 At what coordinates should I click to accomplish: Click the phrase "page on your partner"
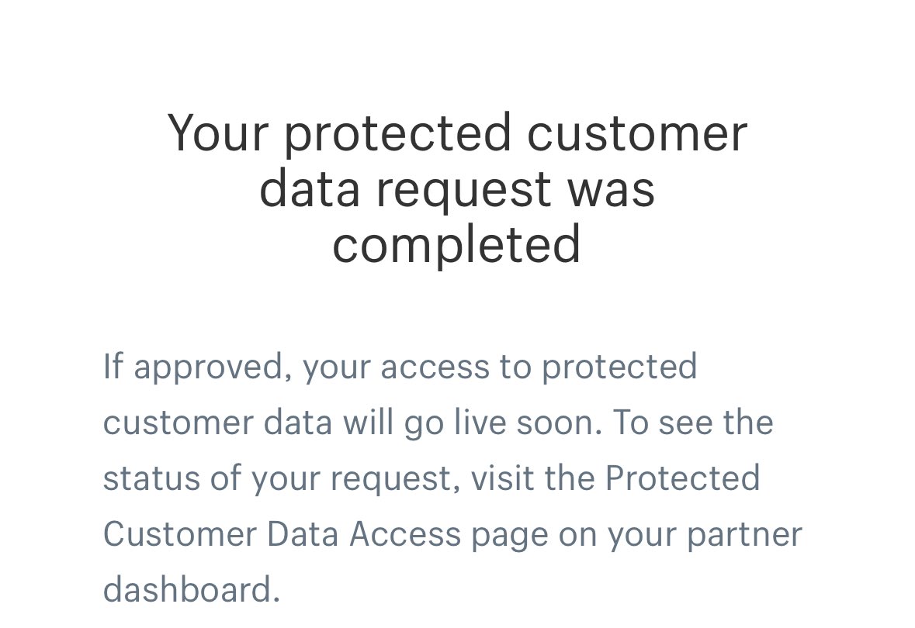636,535
